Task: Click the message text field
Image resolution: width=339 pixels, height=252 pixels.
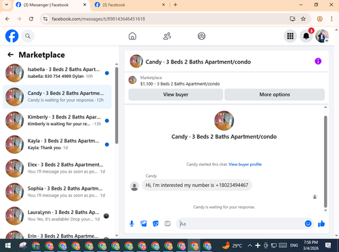Action: [x=241, y=224]
